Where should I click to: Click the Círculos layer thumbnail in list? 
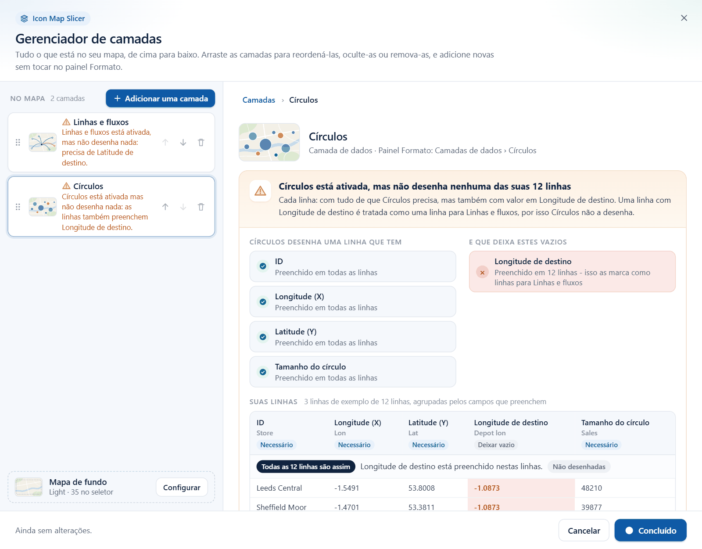(x=43, y=207)
